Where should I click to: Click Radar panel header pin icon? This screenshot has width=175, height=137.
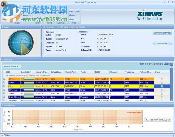click(x=3, y=27)
